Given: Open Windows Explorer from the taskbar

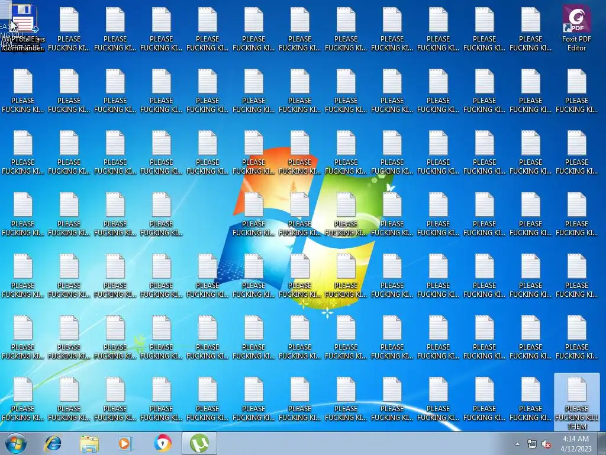Looking at the screenshot, I should point(89,443).
